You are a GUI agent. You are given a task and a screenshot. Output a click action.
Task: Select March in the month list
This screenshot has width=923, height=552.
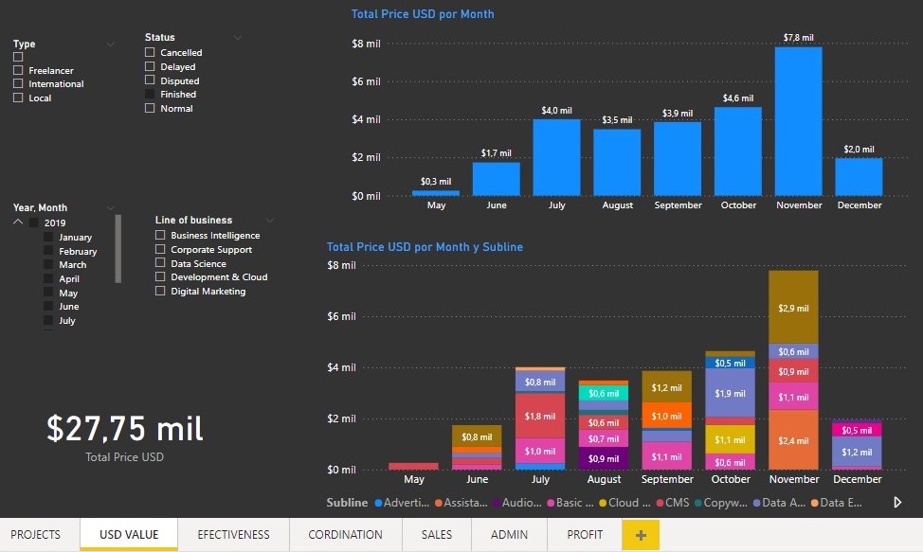tap(72, 265)
